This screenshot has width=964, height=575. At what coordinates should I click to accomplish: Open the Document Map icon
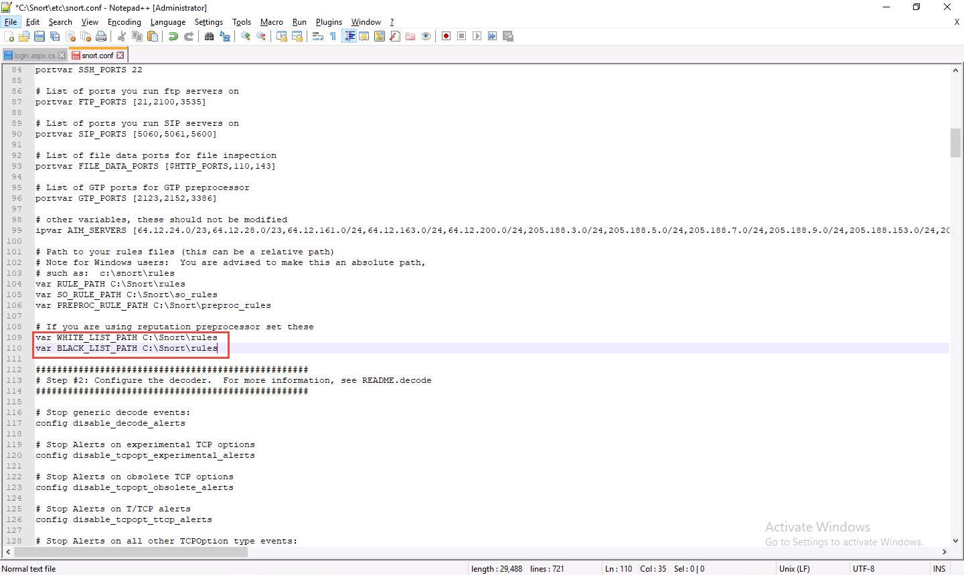tap(380, 36)
